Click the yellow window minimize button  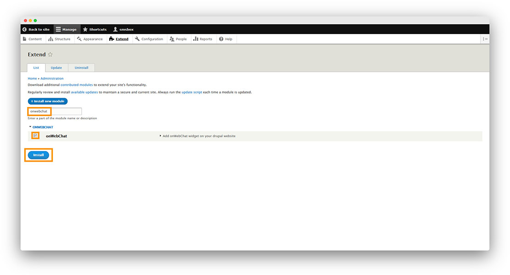[30, 21]
